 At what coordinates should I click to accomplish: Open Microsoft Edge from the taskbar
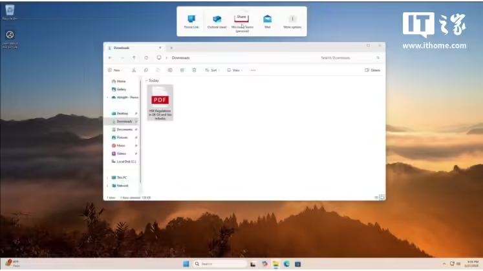click(x=286, y=264)
